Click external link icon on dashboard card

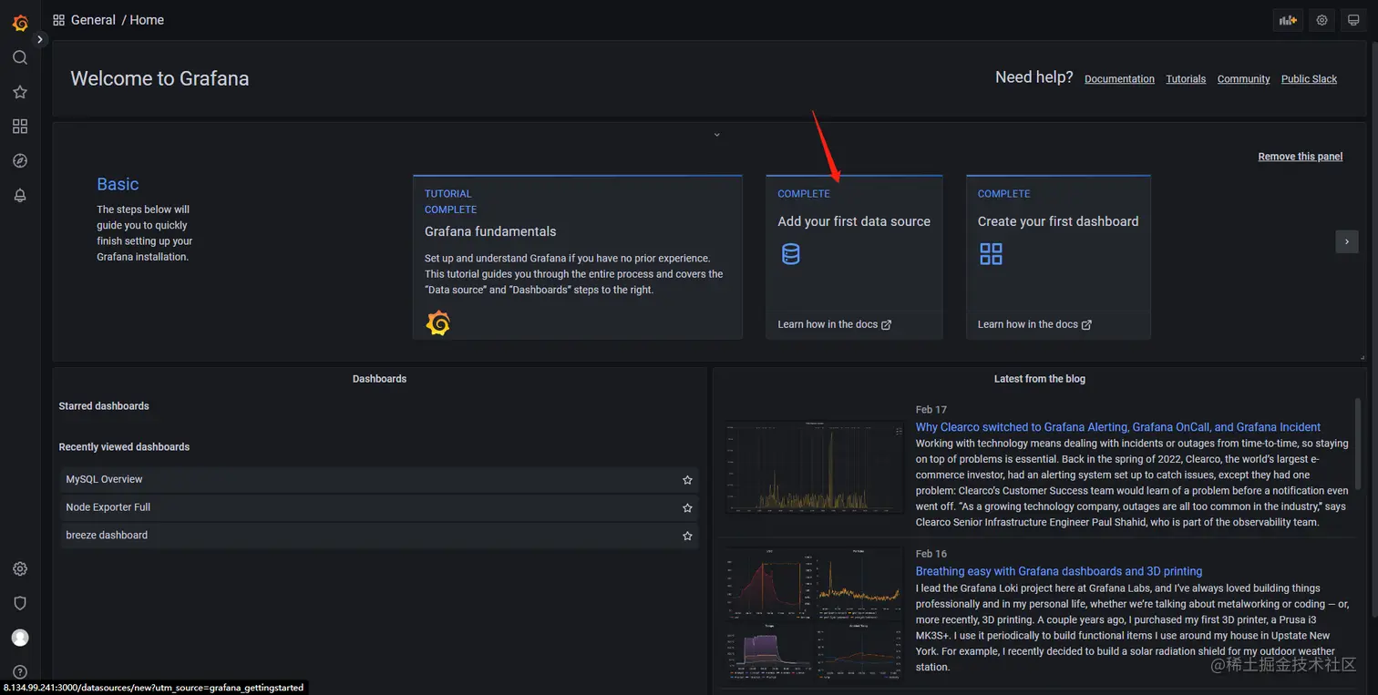(1086, 324)
